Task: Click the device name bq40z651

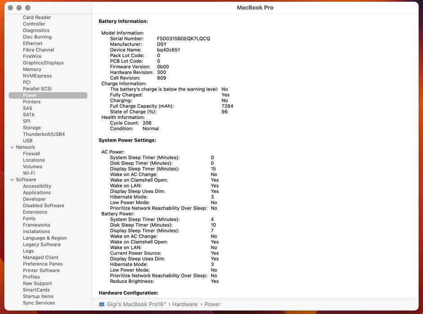Action: pyautogui.click(x=168, y=50)
